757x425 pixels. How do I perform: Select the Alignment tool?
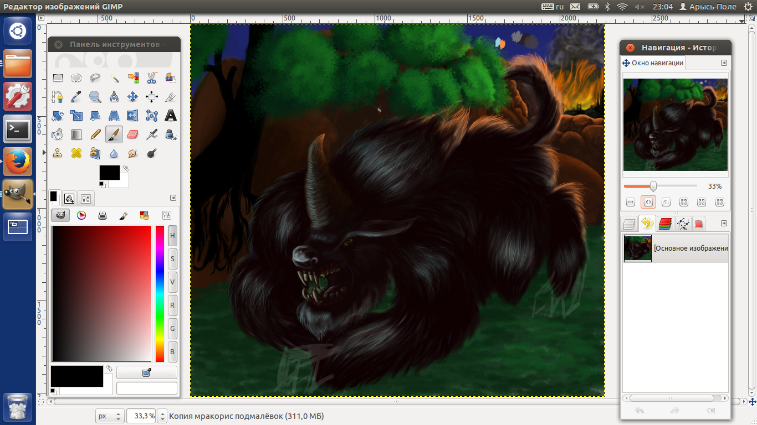click(x=152, y=97)
